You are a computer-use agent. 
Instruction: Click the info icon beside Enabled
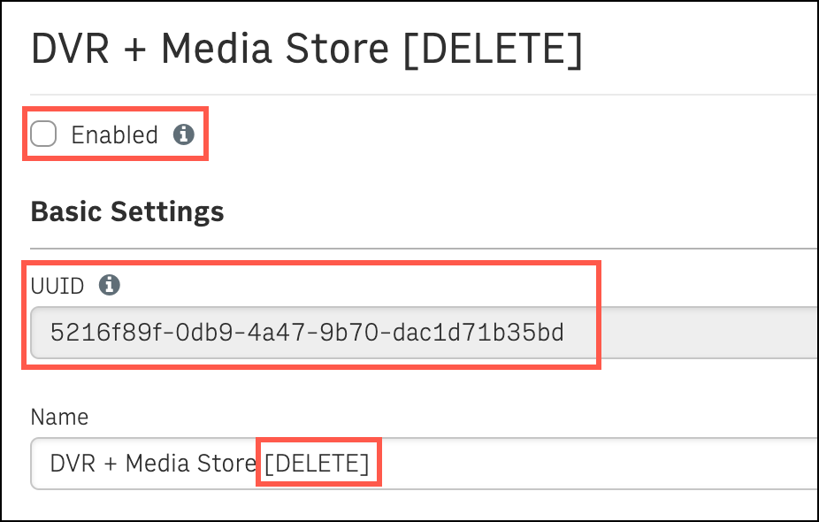184,134
